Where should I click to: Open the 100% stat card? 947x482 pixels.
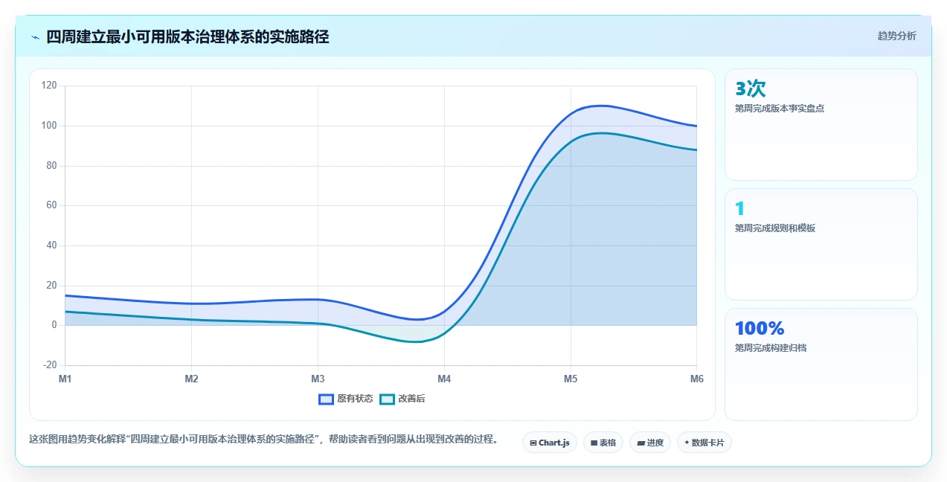pos(821,364)
